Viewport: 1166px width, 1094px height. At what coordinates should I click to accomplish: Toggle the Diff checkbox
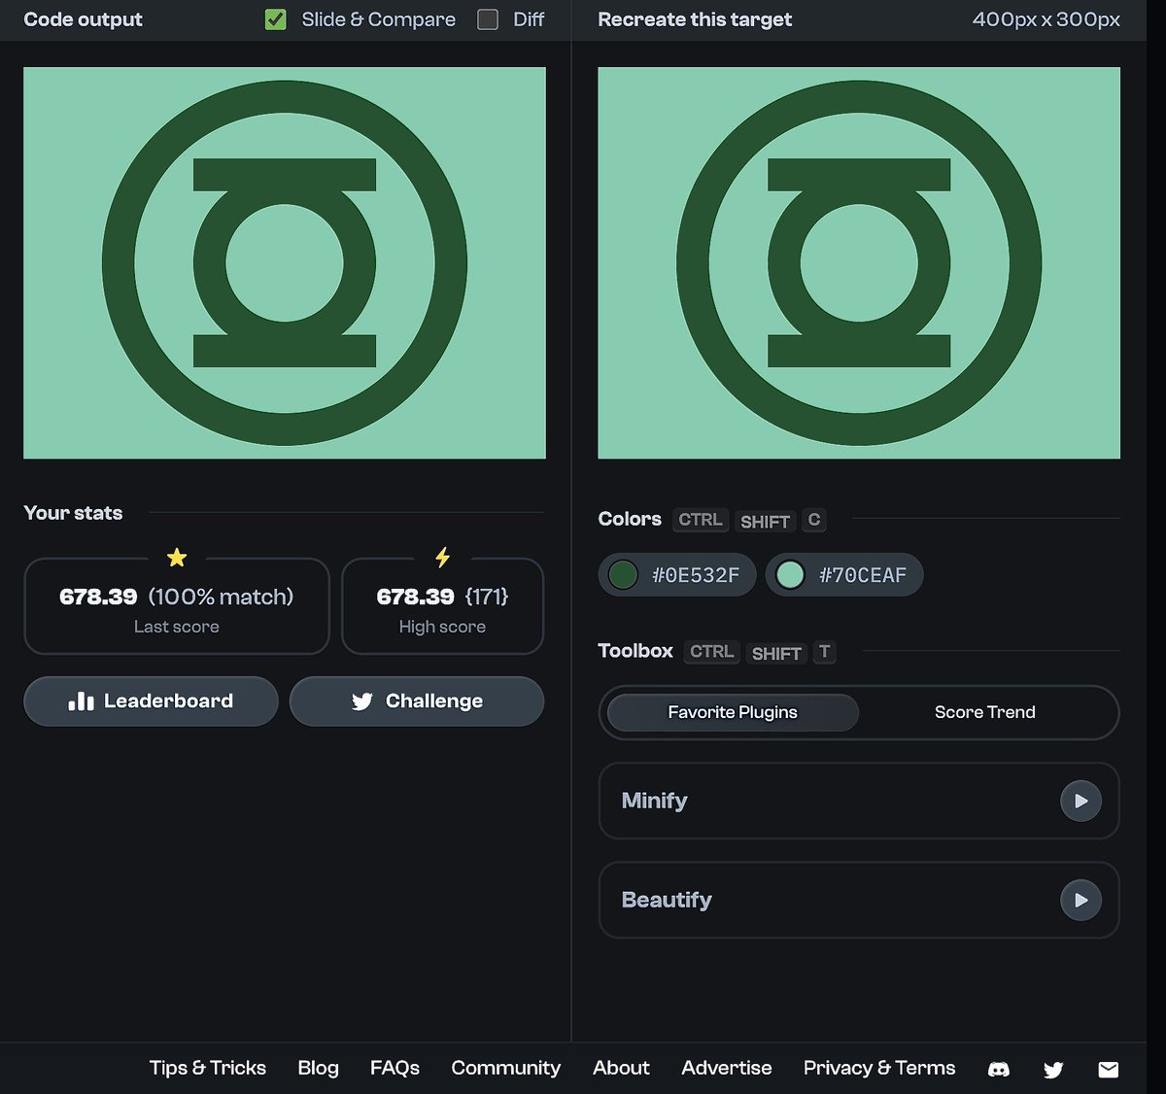(488, 19)
